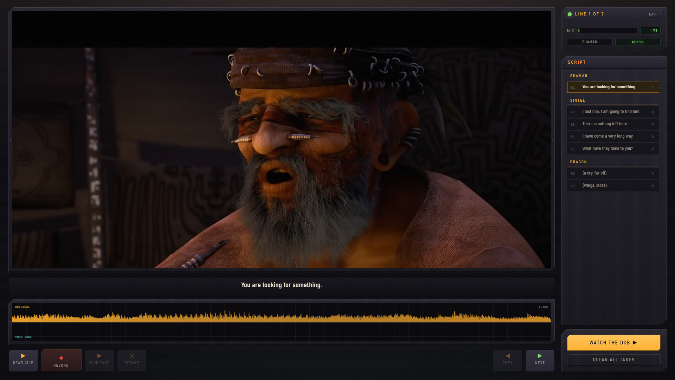675x380 pixels.
Task: Select script line 01 You are looking for something
Action: [x=613, y=87]
